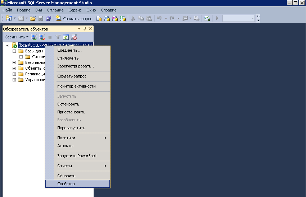Viewport: 306px width, 197px height.
Task: Click the Copy toolbar icon
Action: click(141, 18)
